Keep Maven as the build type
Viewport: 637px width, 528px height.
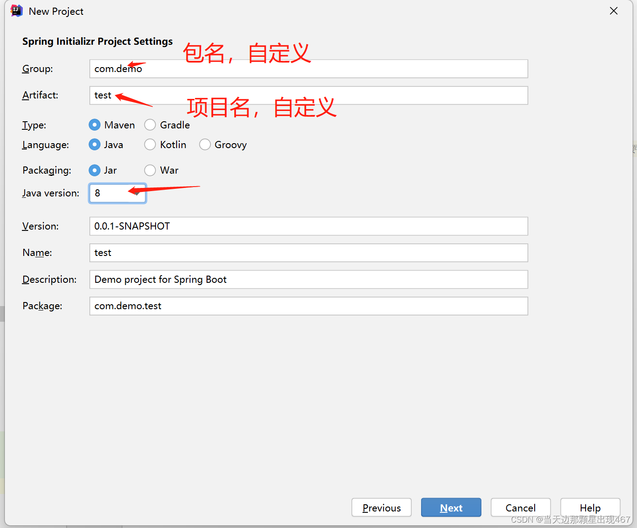pyautogui.click(x=94, y=125)
